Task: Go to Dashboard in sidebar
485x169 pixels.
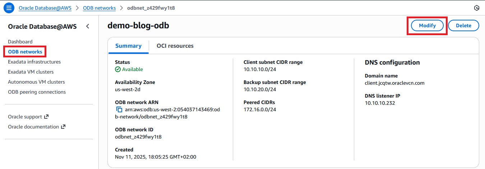Action: [20, 42]
